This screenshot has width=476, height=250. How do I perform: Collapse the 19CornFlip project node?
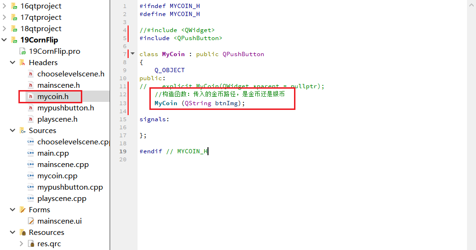4,40
